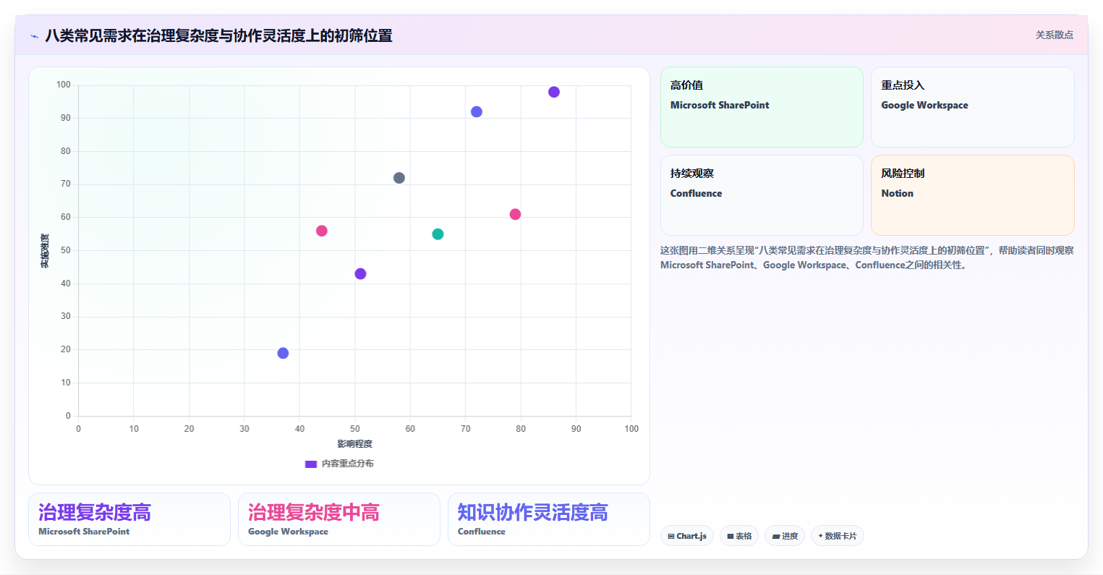Click the 数据卡片 tag chip
The height and width of the screenshot is (575, 1103).
point(838,536)
